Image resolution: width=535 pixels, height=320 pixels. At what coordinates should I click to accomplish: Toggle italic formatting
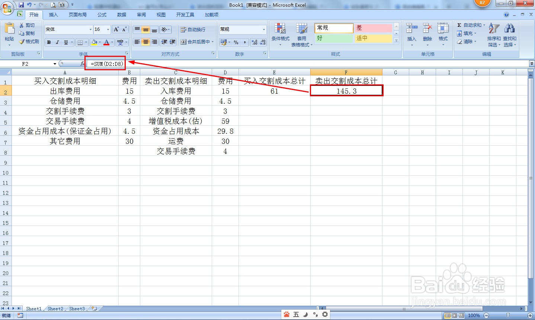pyautogui.click(x=57, y=42)
